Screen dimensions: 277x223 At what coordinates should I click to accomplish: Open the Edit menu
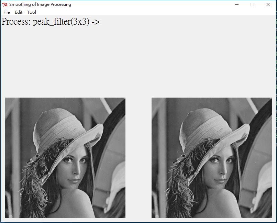[19, 12]
